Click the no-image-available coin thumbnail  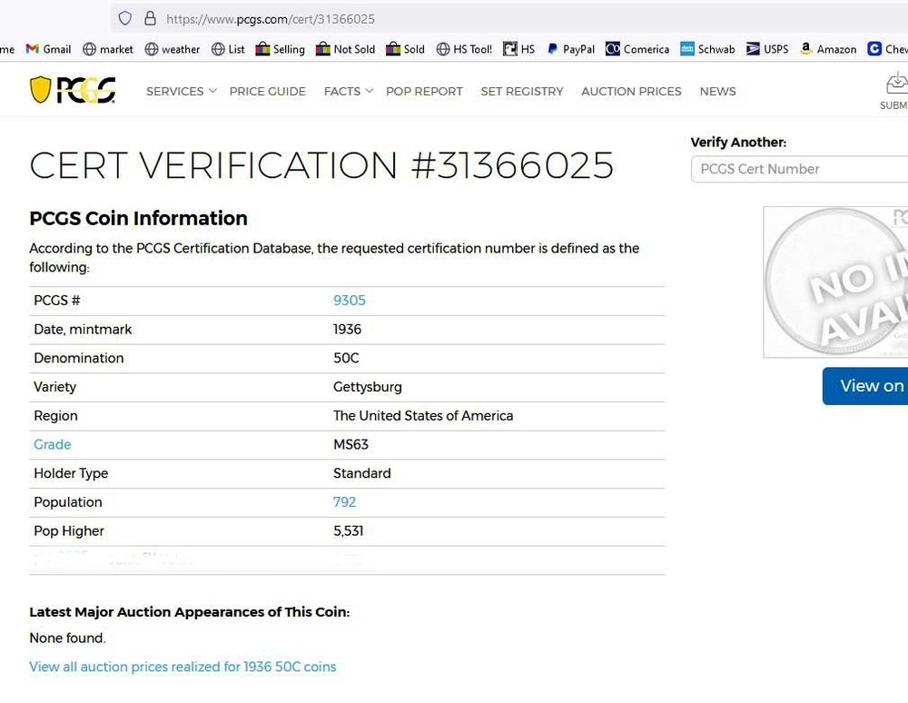pos(835,282)
